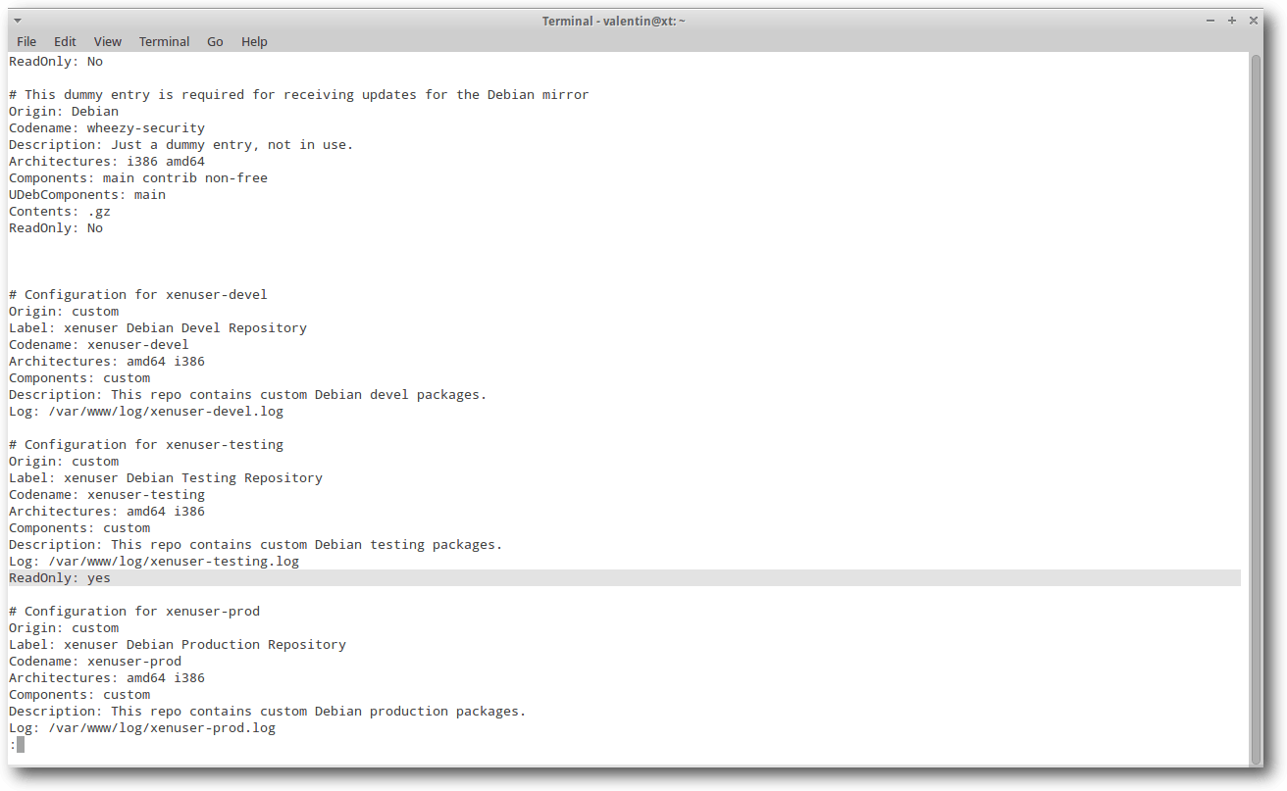1287x791 pixels.
Task: Click 'Components: main contrib non-free' line
Action: coord(138,177)
